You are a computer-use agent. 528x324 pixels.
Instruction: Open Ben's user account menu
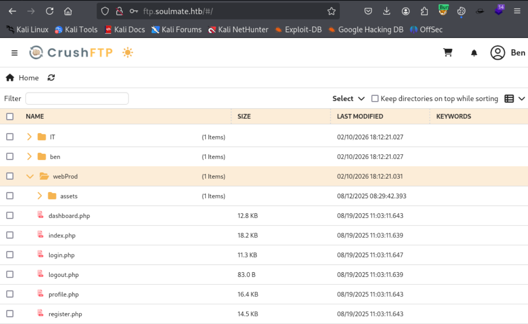tap(497, 53)
